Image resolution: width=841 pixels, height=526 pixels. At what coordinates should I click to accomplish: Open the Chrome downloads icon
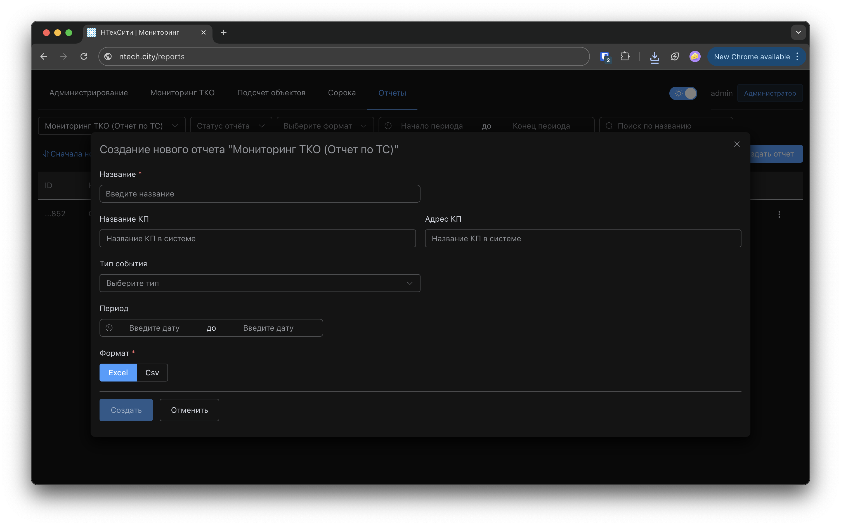[655, 57]
